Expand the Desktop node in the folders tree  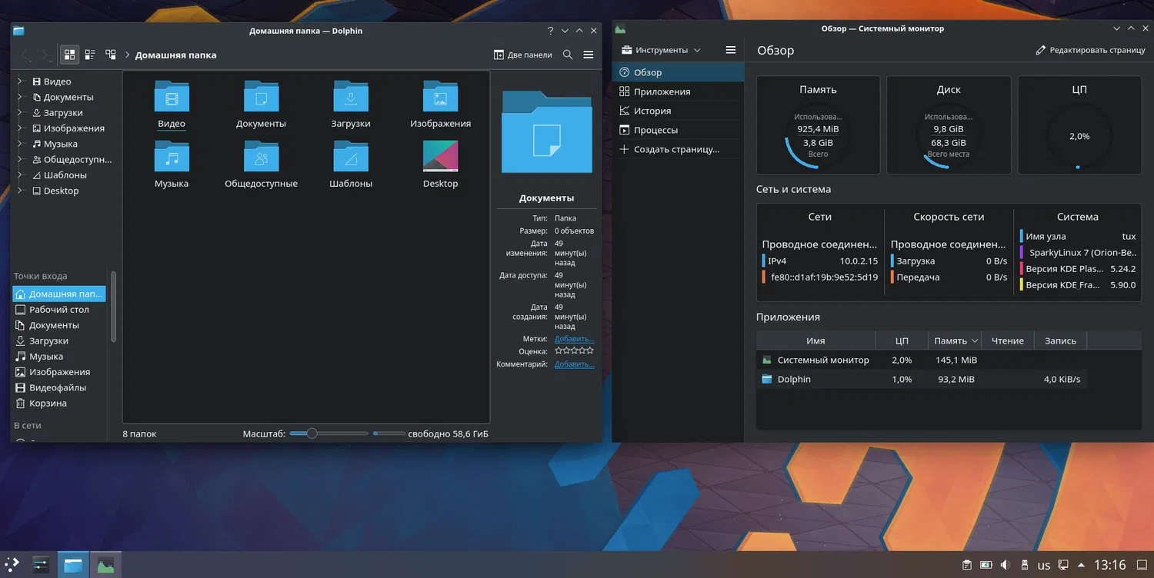(21, 191)
